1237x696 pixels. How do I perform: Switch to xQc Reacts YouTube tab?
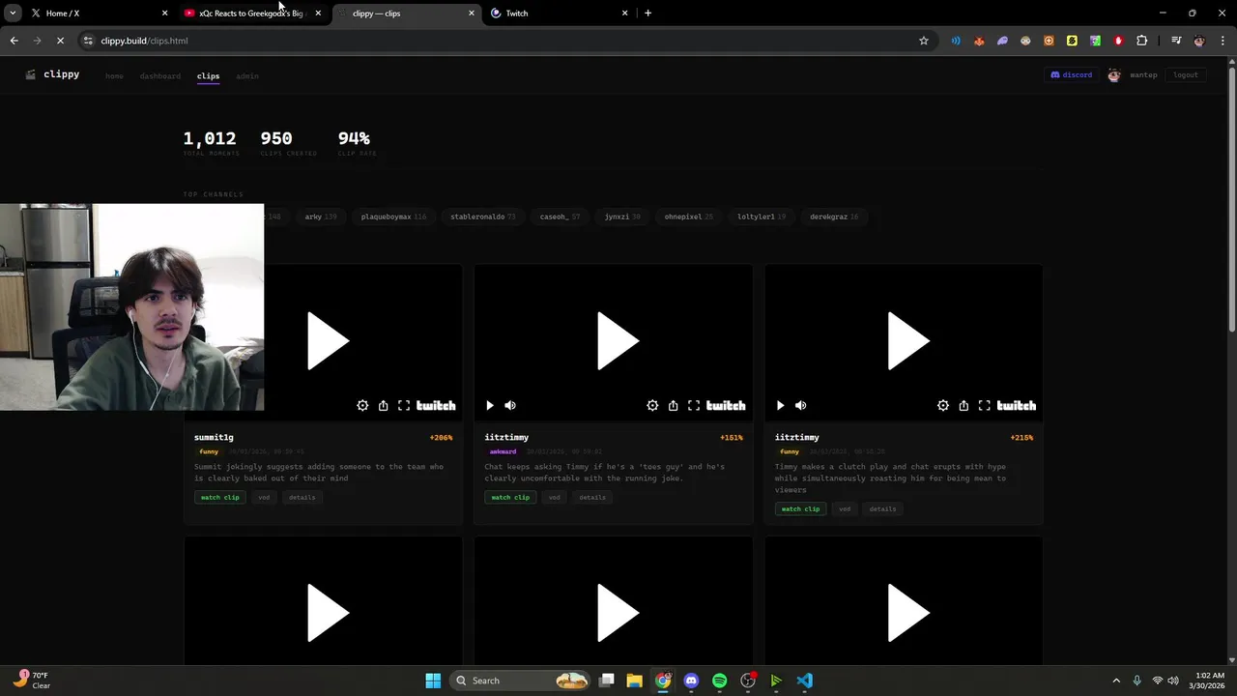tap(253, 14)
